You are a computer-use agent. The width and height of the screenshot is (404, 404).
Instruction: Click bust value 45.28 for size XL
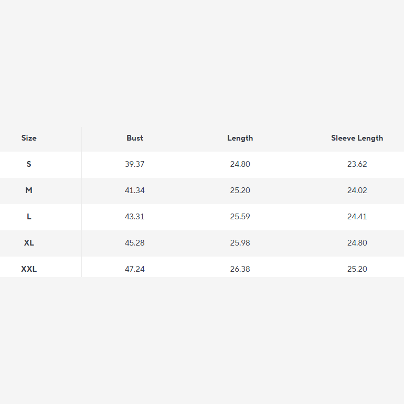(x=135, y=243)
